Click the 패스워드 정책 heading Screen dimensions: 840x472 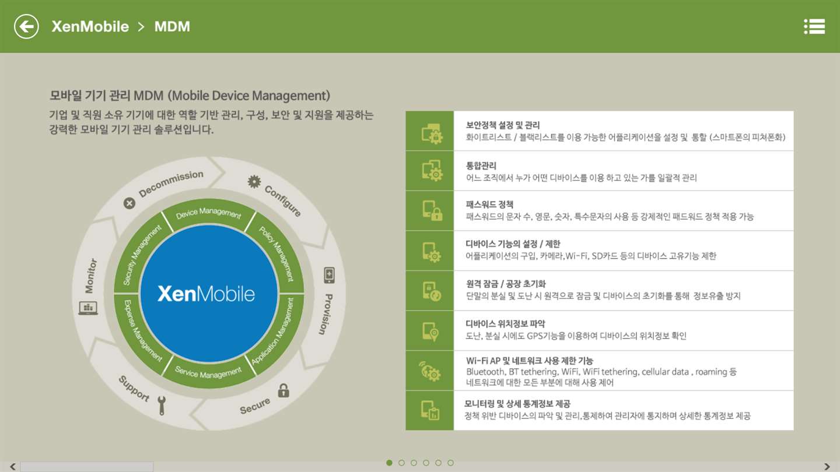[489, 205]
